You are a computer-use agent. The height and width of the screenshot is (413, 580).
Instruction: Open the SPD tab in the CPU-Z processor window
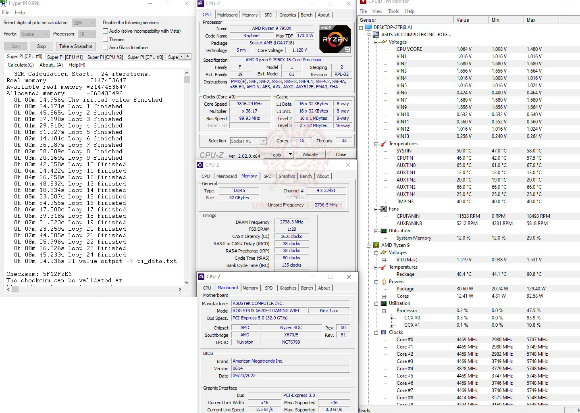268,15
